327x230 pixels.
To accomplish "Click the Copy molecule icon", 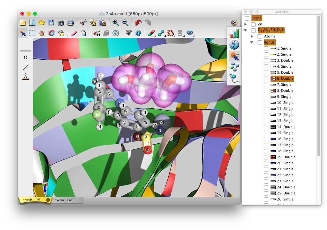I will [93, 23].
